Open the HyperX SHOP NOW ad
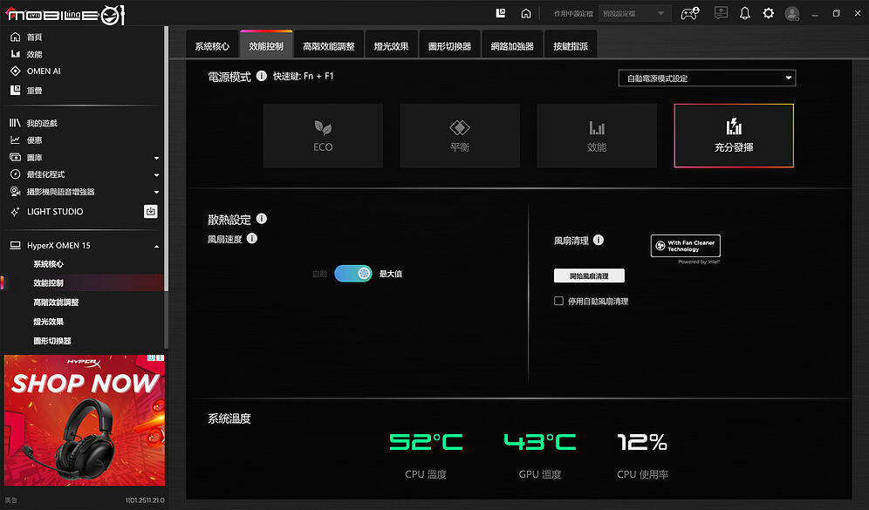 coord(85,420)
